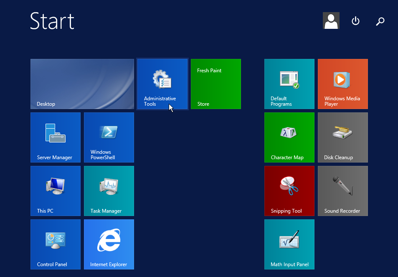Open Character Map
The image size is (398, 277).
[x=289, y=137]
